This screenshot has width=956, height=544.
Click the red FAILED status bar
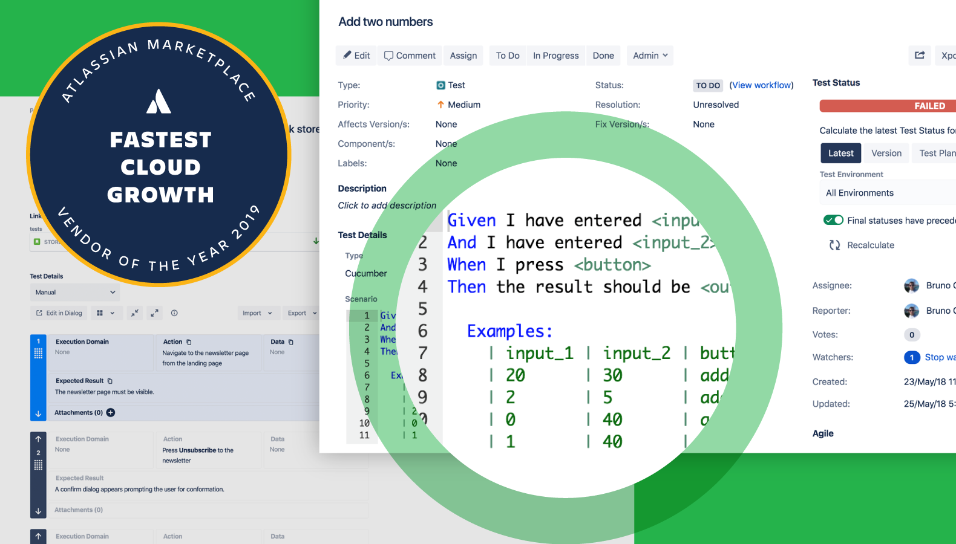coord(888,106)
